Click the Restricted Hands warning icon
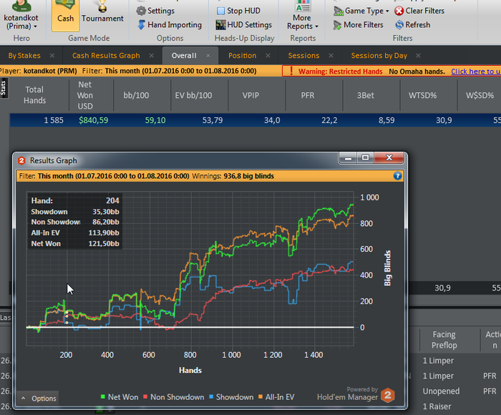 click(x=291, y=71)
